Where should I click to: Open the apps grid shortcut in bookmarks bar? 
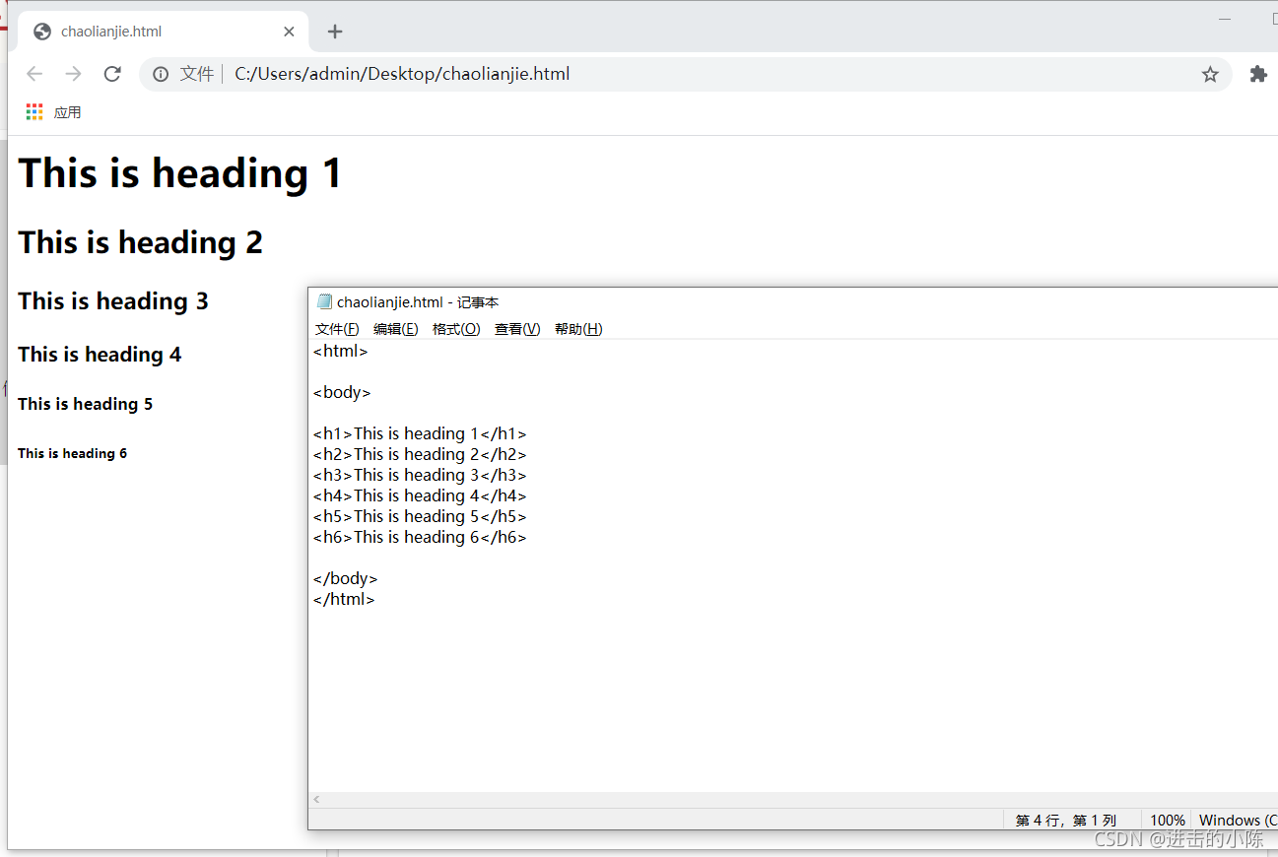point(34,112)
